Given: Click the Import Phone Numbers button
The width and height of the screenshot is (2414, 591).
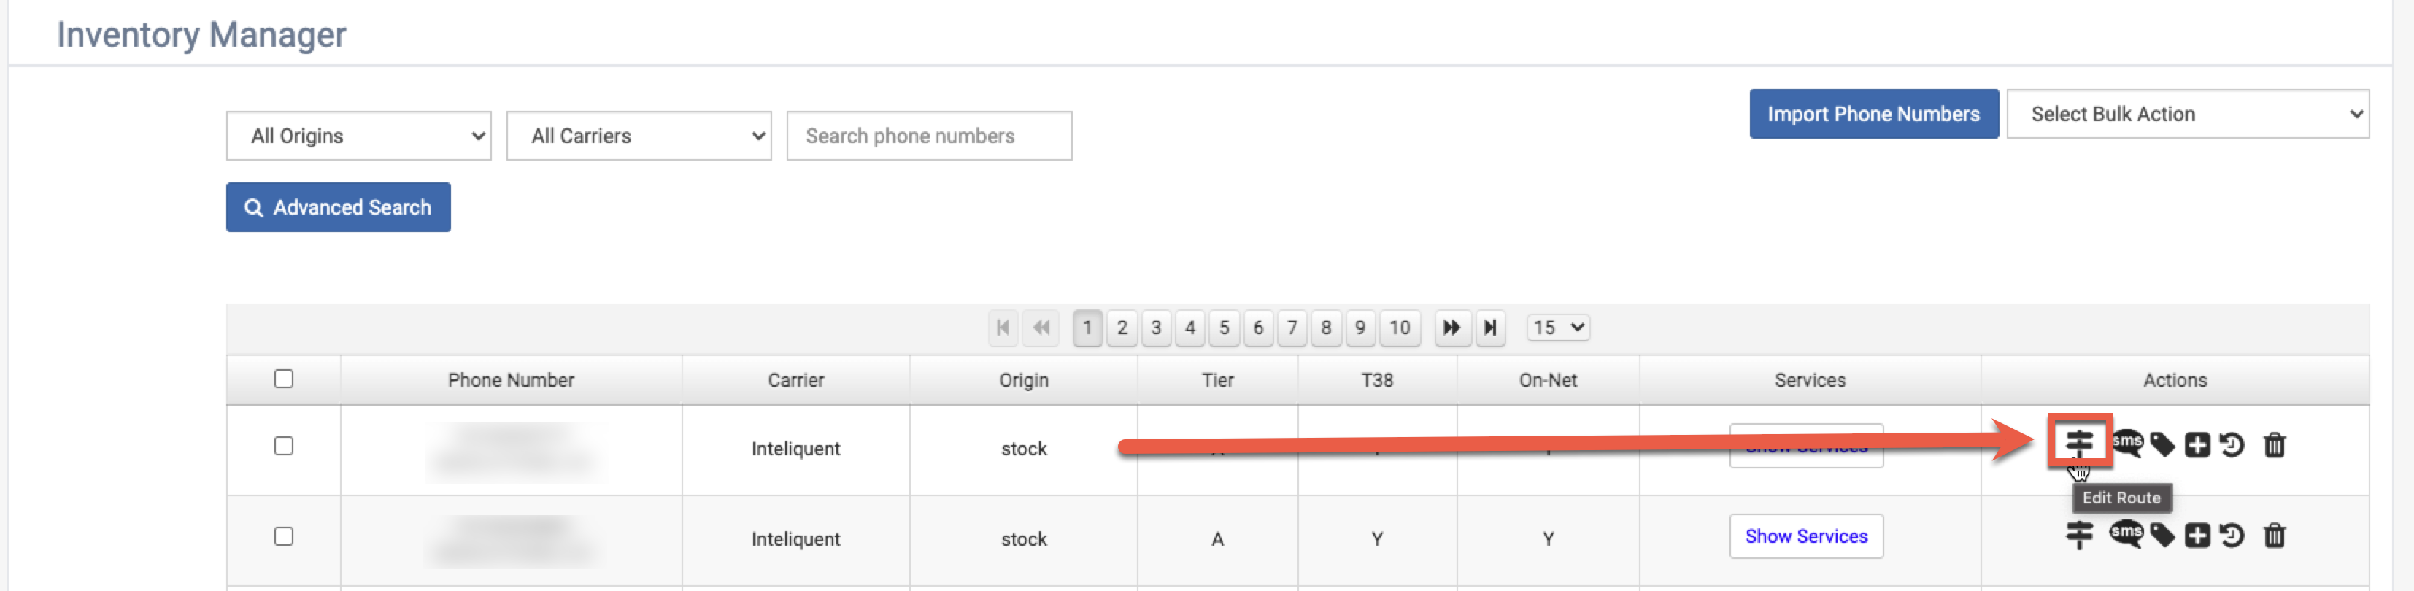Looking at the screenshot, I should 1873,115.
